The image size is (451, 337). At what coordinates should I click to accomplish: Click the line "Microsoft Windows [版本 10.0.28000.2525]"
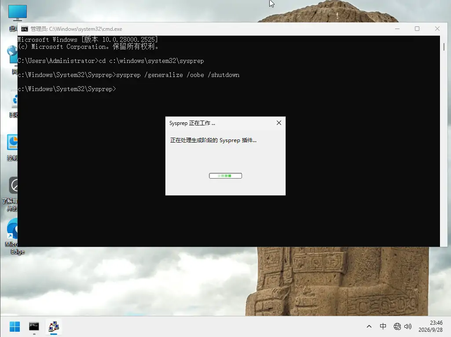pyautogui.click(x=88, y=40)
